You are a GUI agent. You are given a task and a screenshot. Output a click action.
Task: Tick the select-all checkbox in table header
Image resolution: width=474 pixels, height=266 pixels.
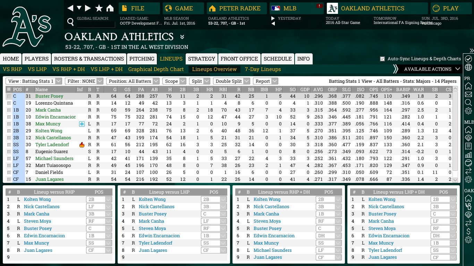(x=9, y=89)
